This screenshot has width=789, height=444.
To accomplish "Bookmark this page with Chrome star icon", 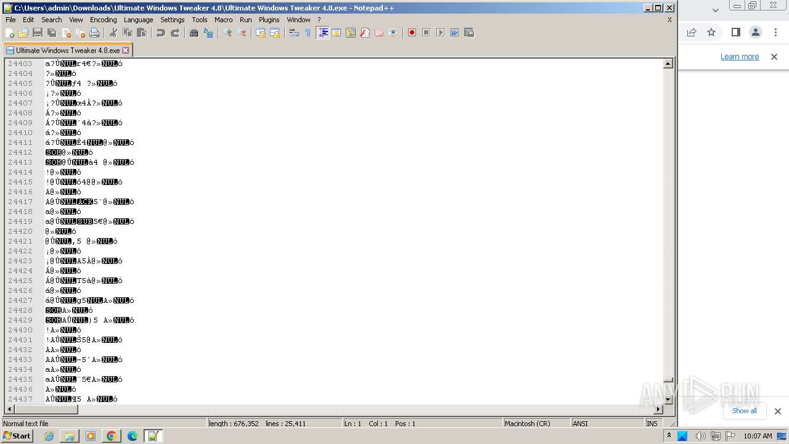I will (x=711, y=32).
